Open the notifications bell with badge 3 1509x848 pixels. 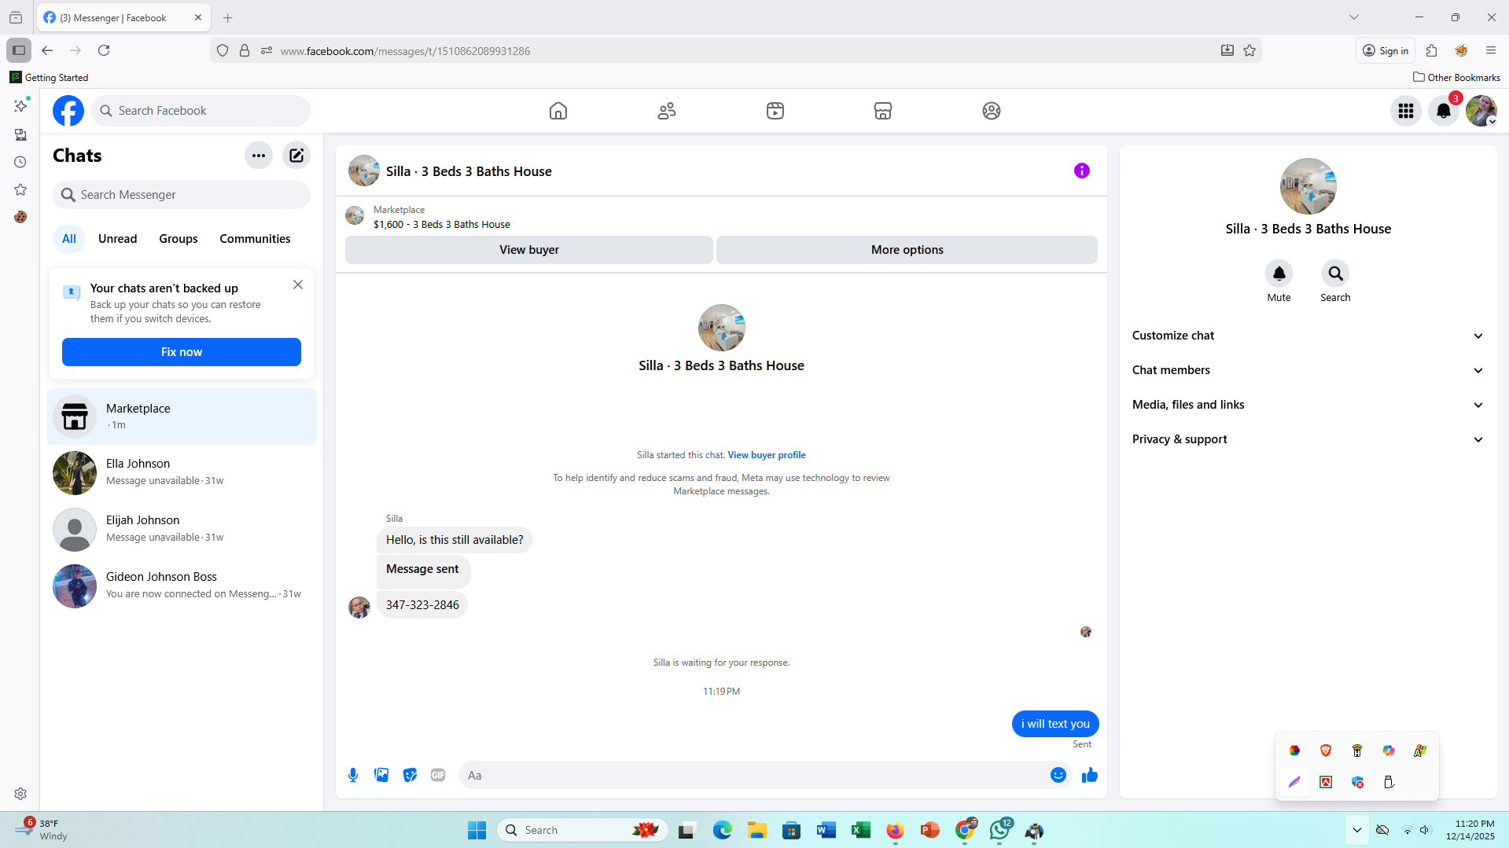click(x=1444, y=111)
